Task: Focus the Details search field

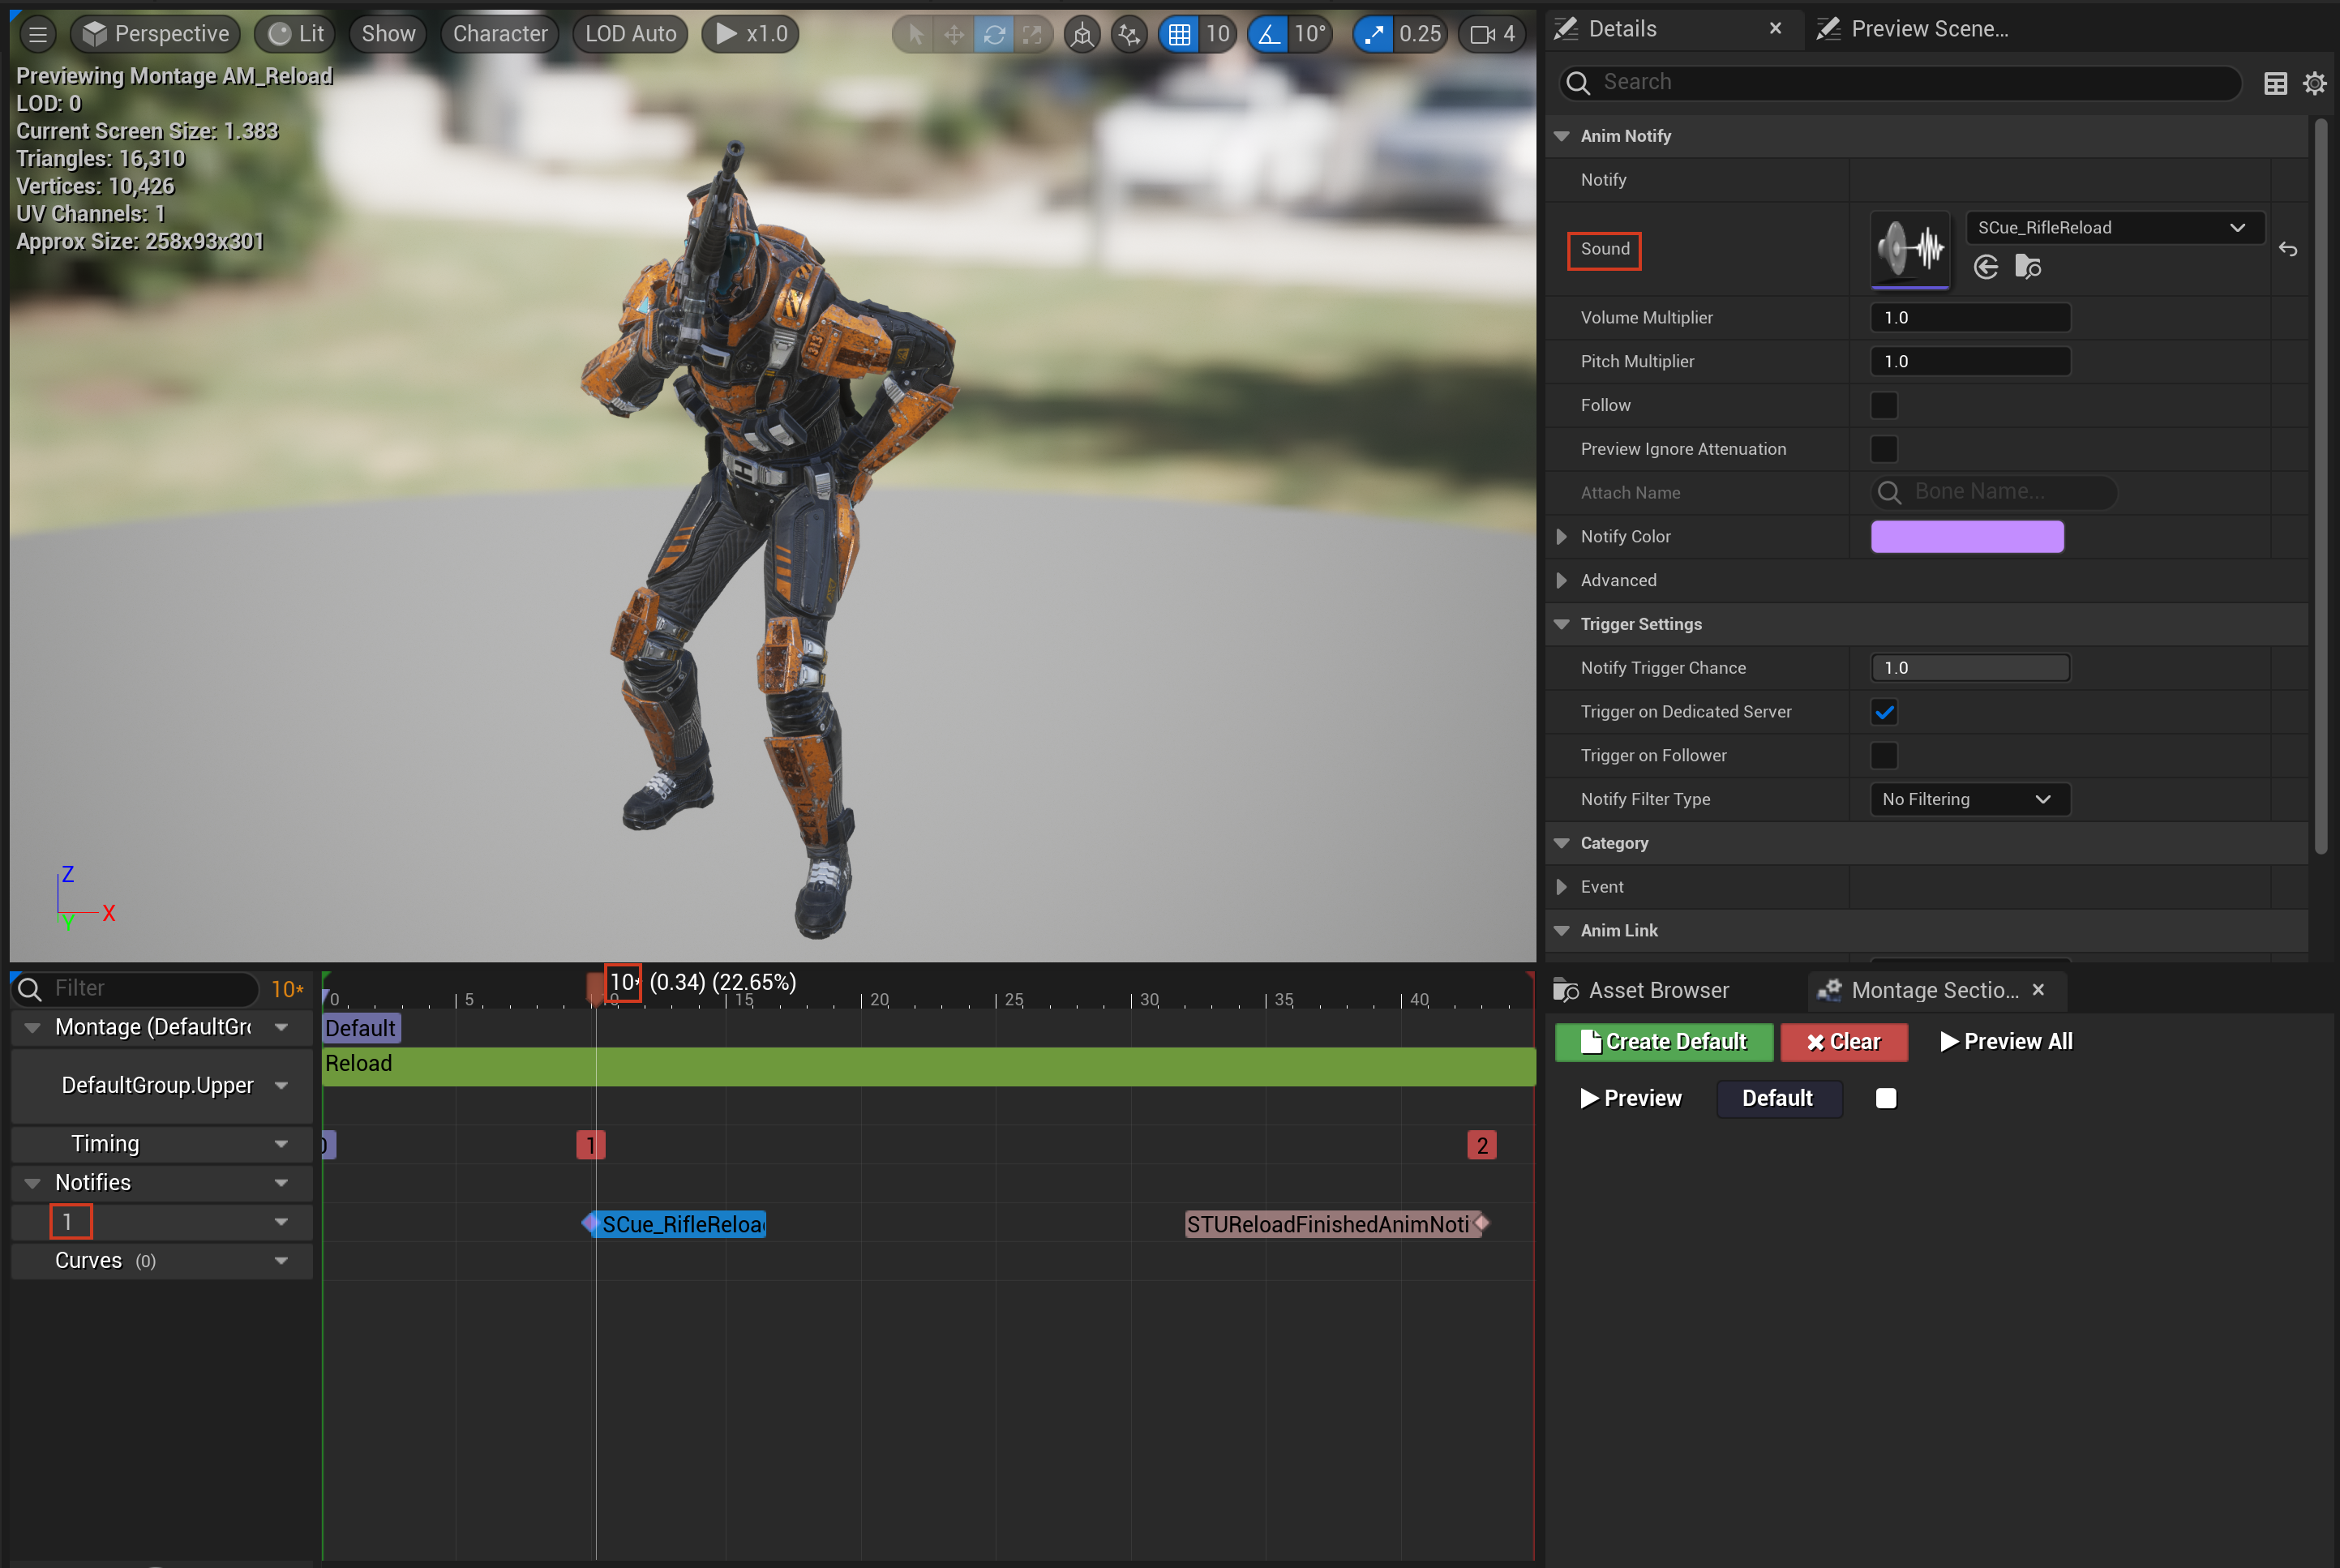Action: pos(1900,82)
